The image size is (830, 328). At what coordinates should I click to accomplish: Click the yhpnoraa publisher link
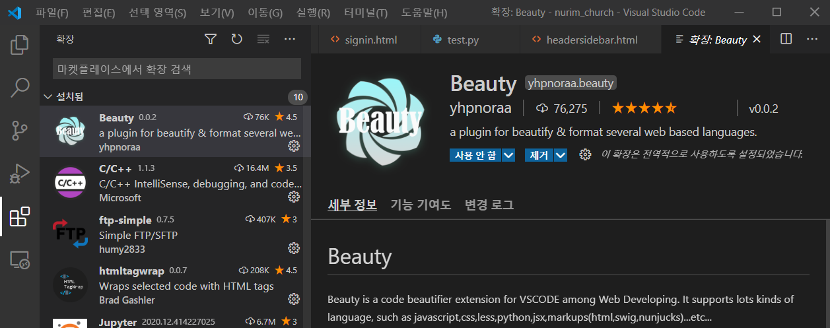(x=481, y=108)
